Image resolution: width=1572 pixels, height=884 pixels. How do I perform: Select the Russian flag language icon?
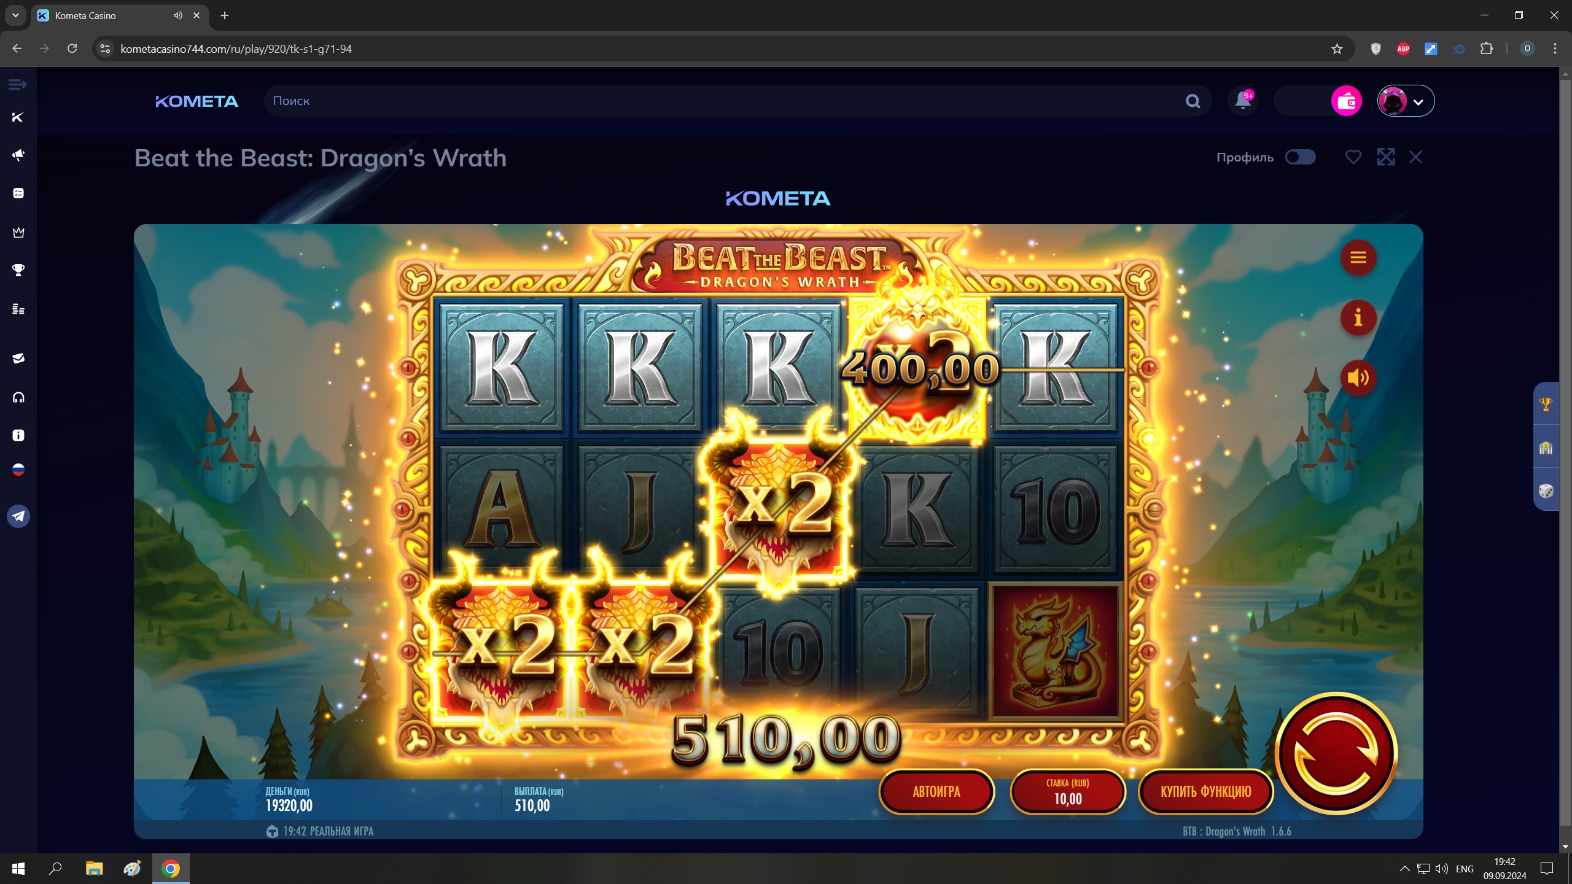click(18, 470)
